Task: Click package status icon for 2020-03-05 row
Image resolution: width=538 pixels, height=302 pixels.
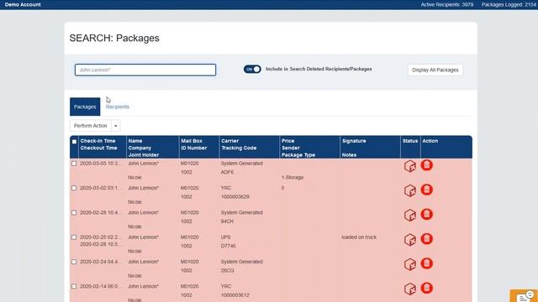Action: click(410, 166)
